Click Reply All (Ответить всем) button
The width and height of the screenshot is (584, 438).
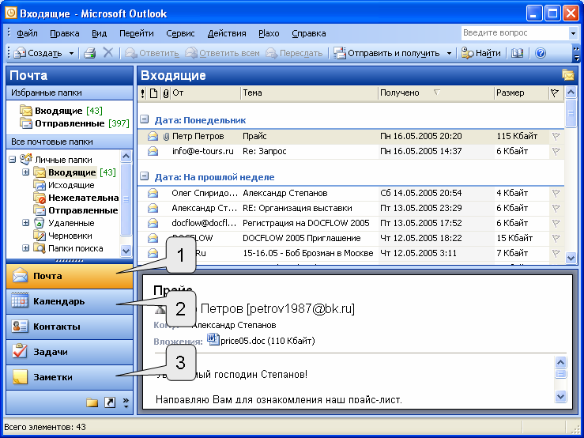pos(222,53)
